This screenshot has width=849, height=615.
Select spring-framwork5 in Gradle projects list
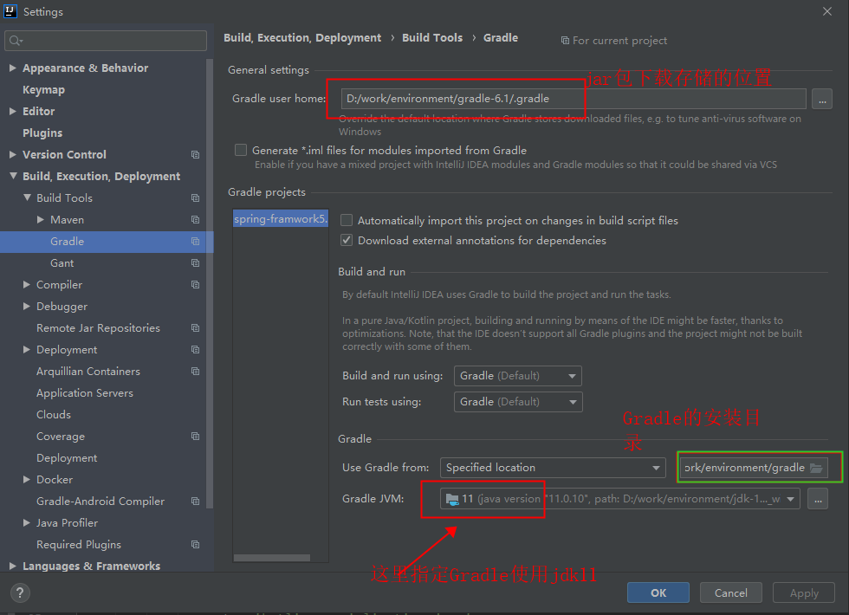(281, 218)
